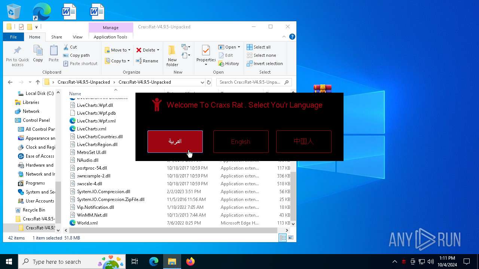Open Microsoft Edge from the taskbar

154,262
